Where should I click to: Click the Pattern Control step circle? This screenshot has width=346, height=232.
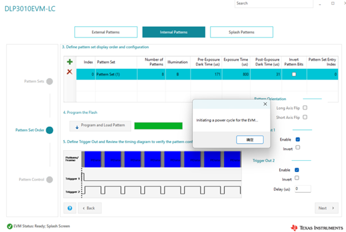49,179
